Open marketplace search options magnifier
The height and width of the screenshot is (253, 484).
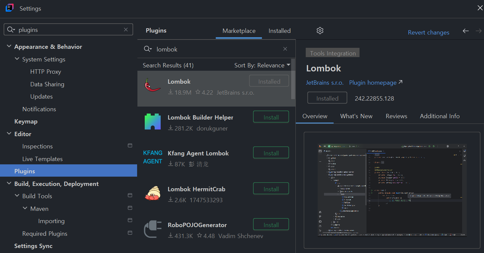click(148, 49)
